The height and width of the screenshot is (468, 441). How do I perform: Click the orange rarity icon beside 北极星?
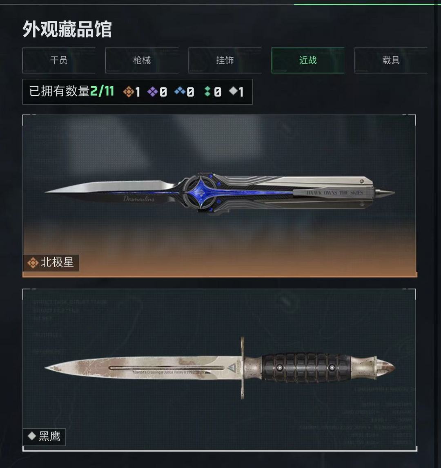click(33, 263)
